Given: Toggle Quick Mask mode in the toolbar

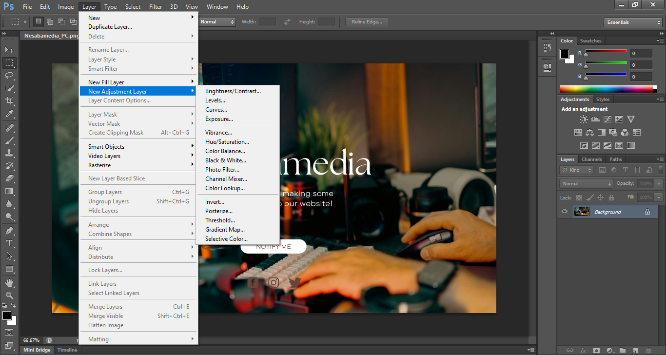Looking at the screenshot, I should point(9,333).
